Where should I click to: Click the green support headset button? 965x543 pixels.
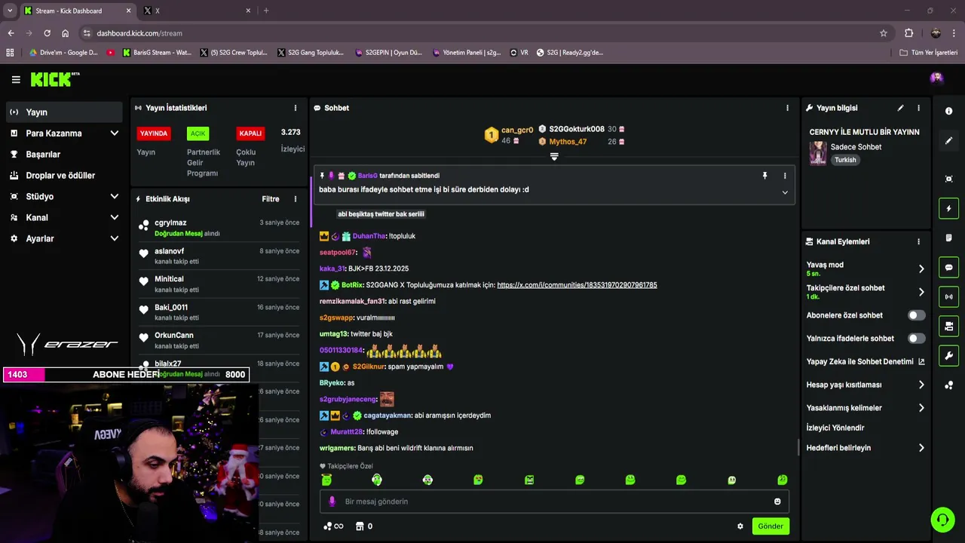click(942, 520)
